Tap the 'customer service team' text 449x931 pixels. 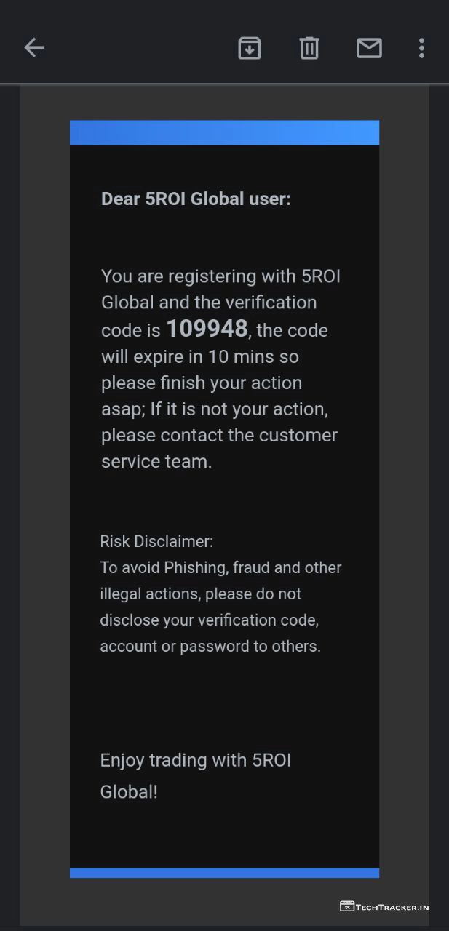219,448
